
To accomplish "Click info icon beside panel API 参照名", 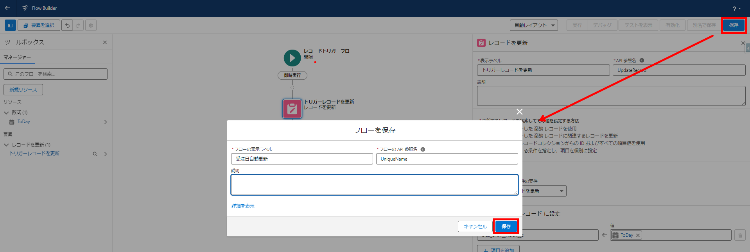I will tap(642, 61).
